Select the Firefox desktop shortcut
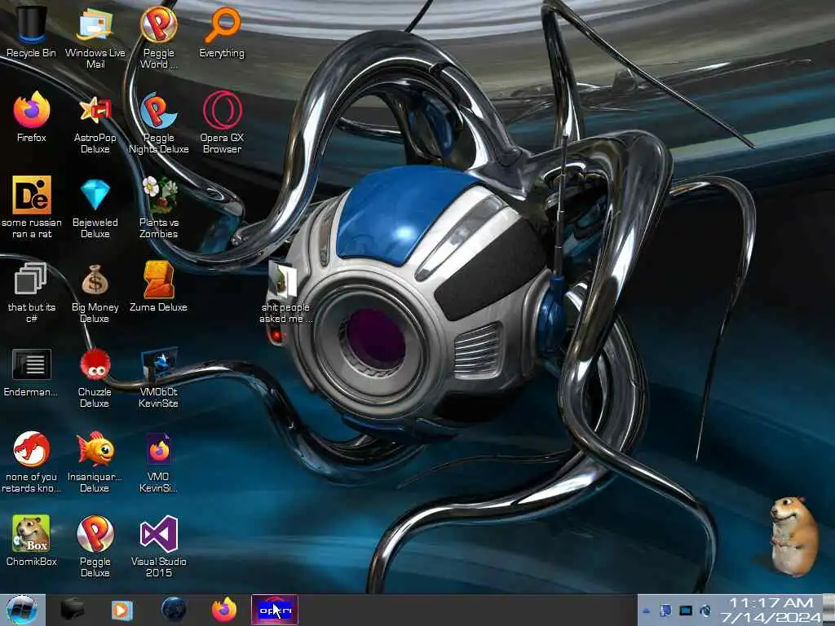 pyautogui.click(x=32, y=117)
